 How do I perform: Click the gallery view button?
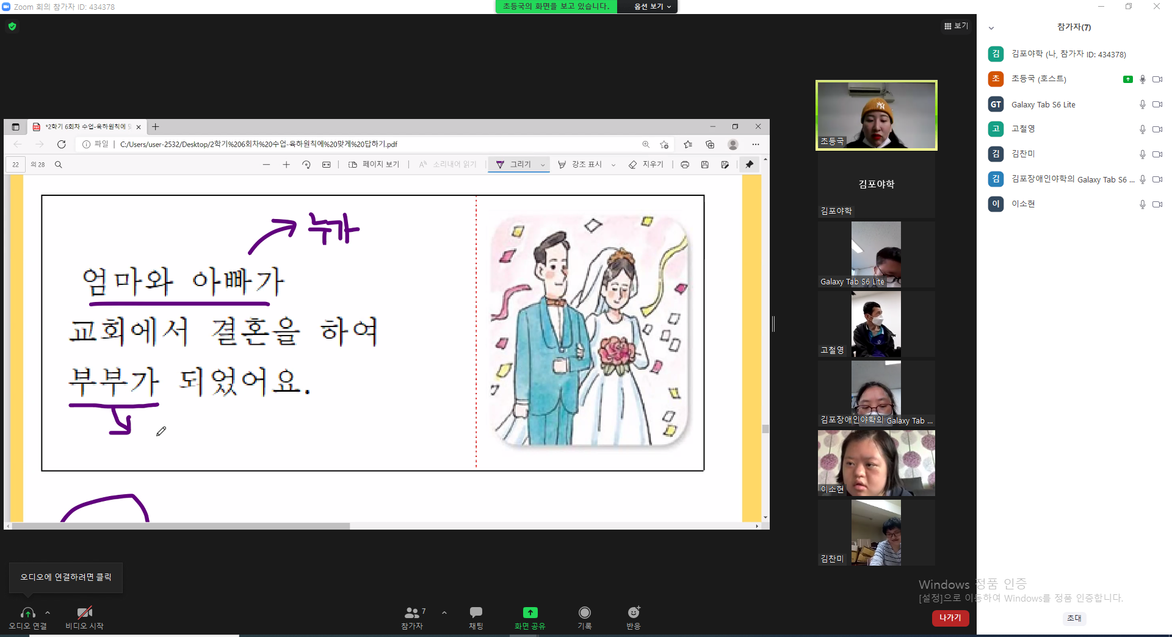coord(956,26)
